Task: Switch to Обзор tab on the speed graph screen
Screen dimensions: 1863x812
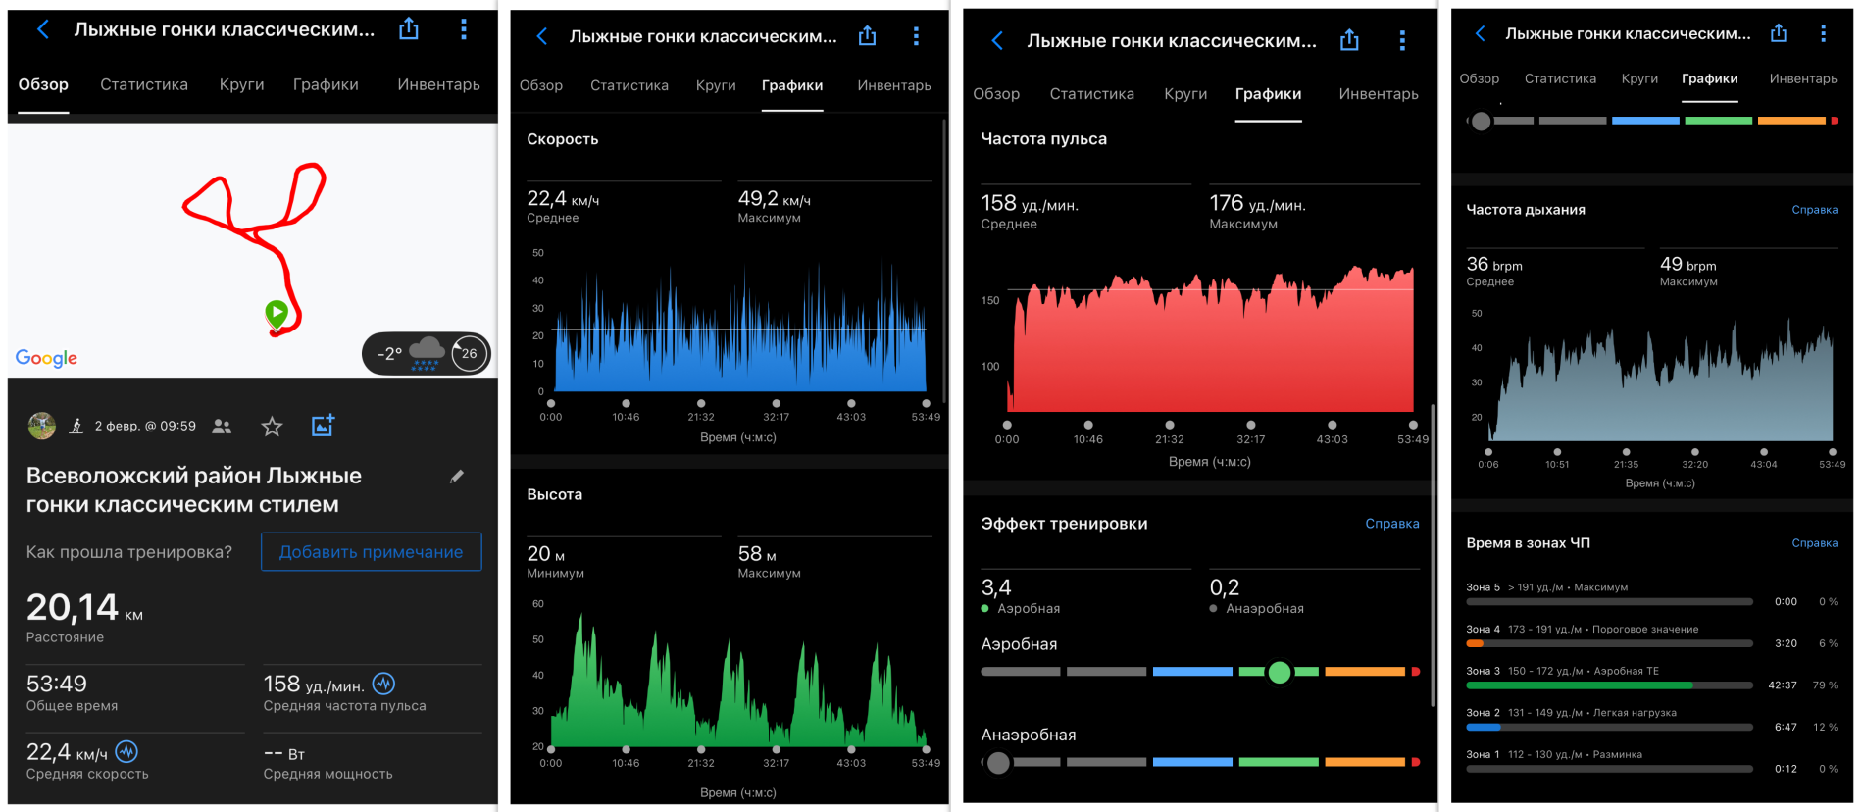Action: [541, 85]
